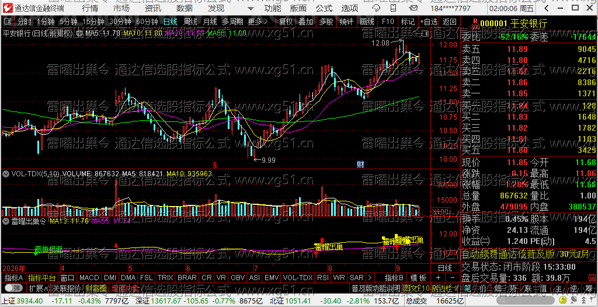The image size is (598, 307).
Task: Open the 行情 menu
Action: click(x=89, y=8)
